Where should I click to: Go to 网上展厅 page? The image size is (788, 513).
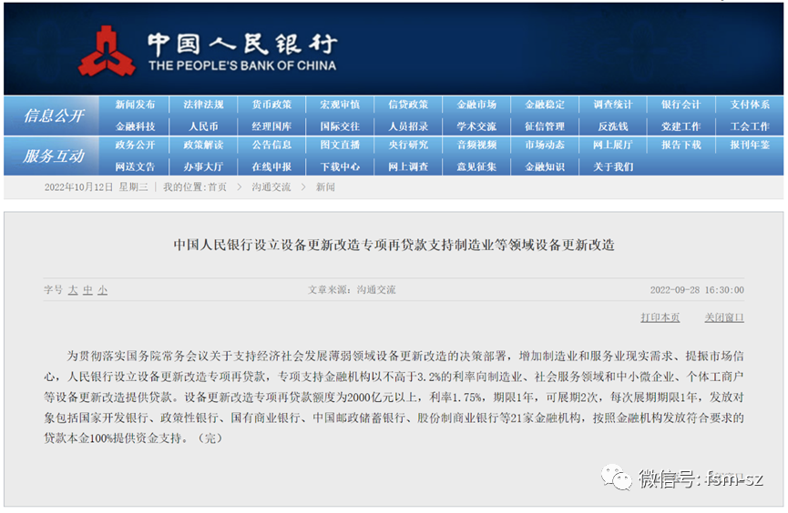(613, 145)
